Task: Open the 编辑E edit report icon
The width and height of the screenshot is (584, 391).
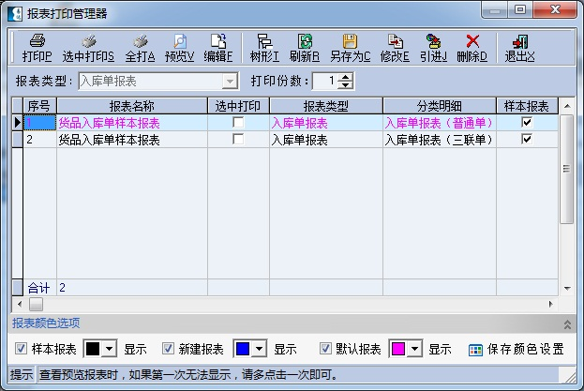Action: point(218,47)
